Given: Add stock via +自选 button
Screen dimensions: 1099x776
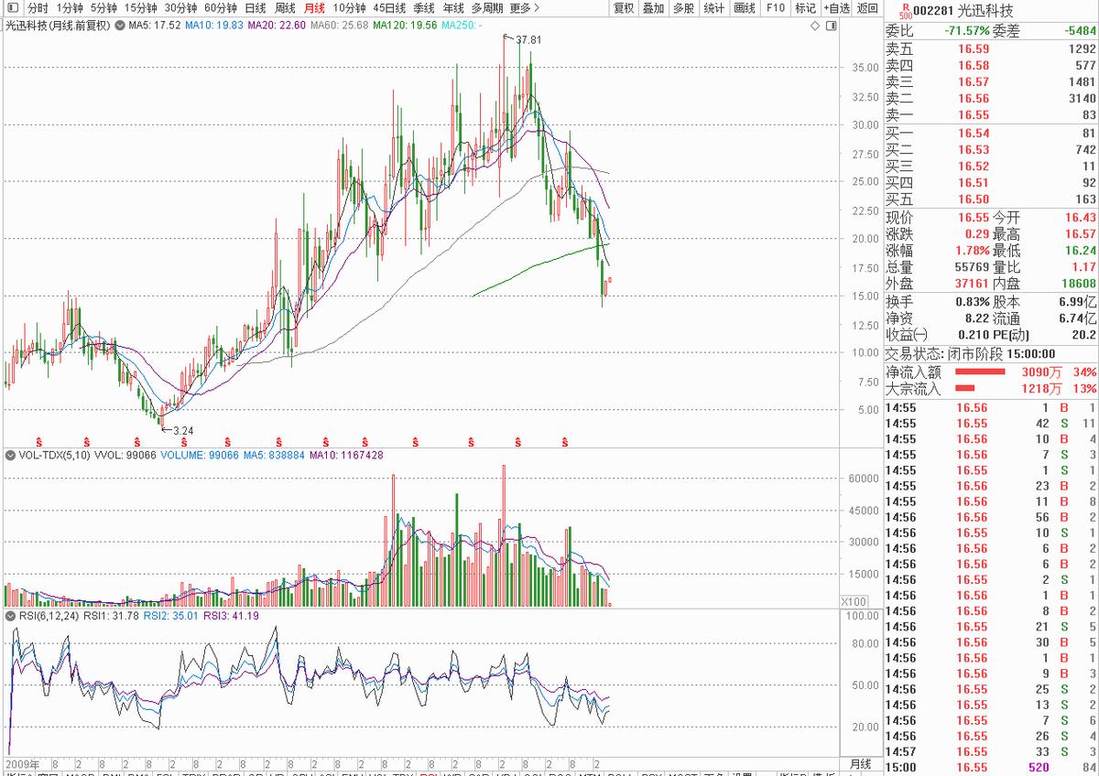Looking at the screenshot, I should click(x=836, y=8).
